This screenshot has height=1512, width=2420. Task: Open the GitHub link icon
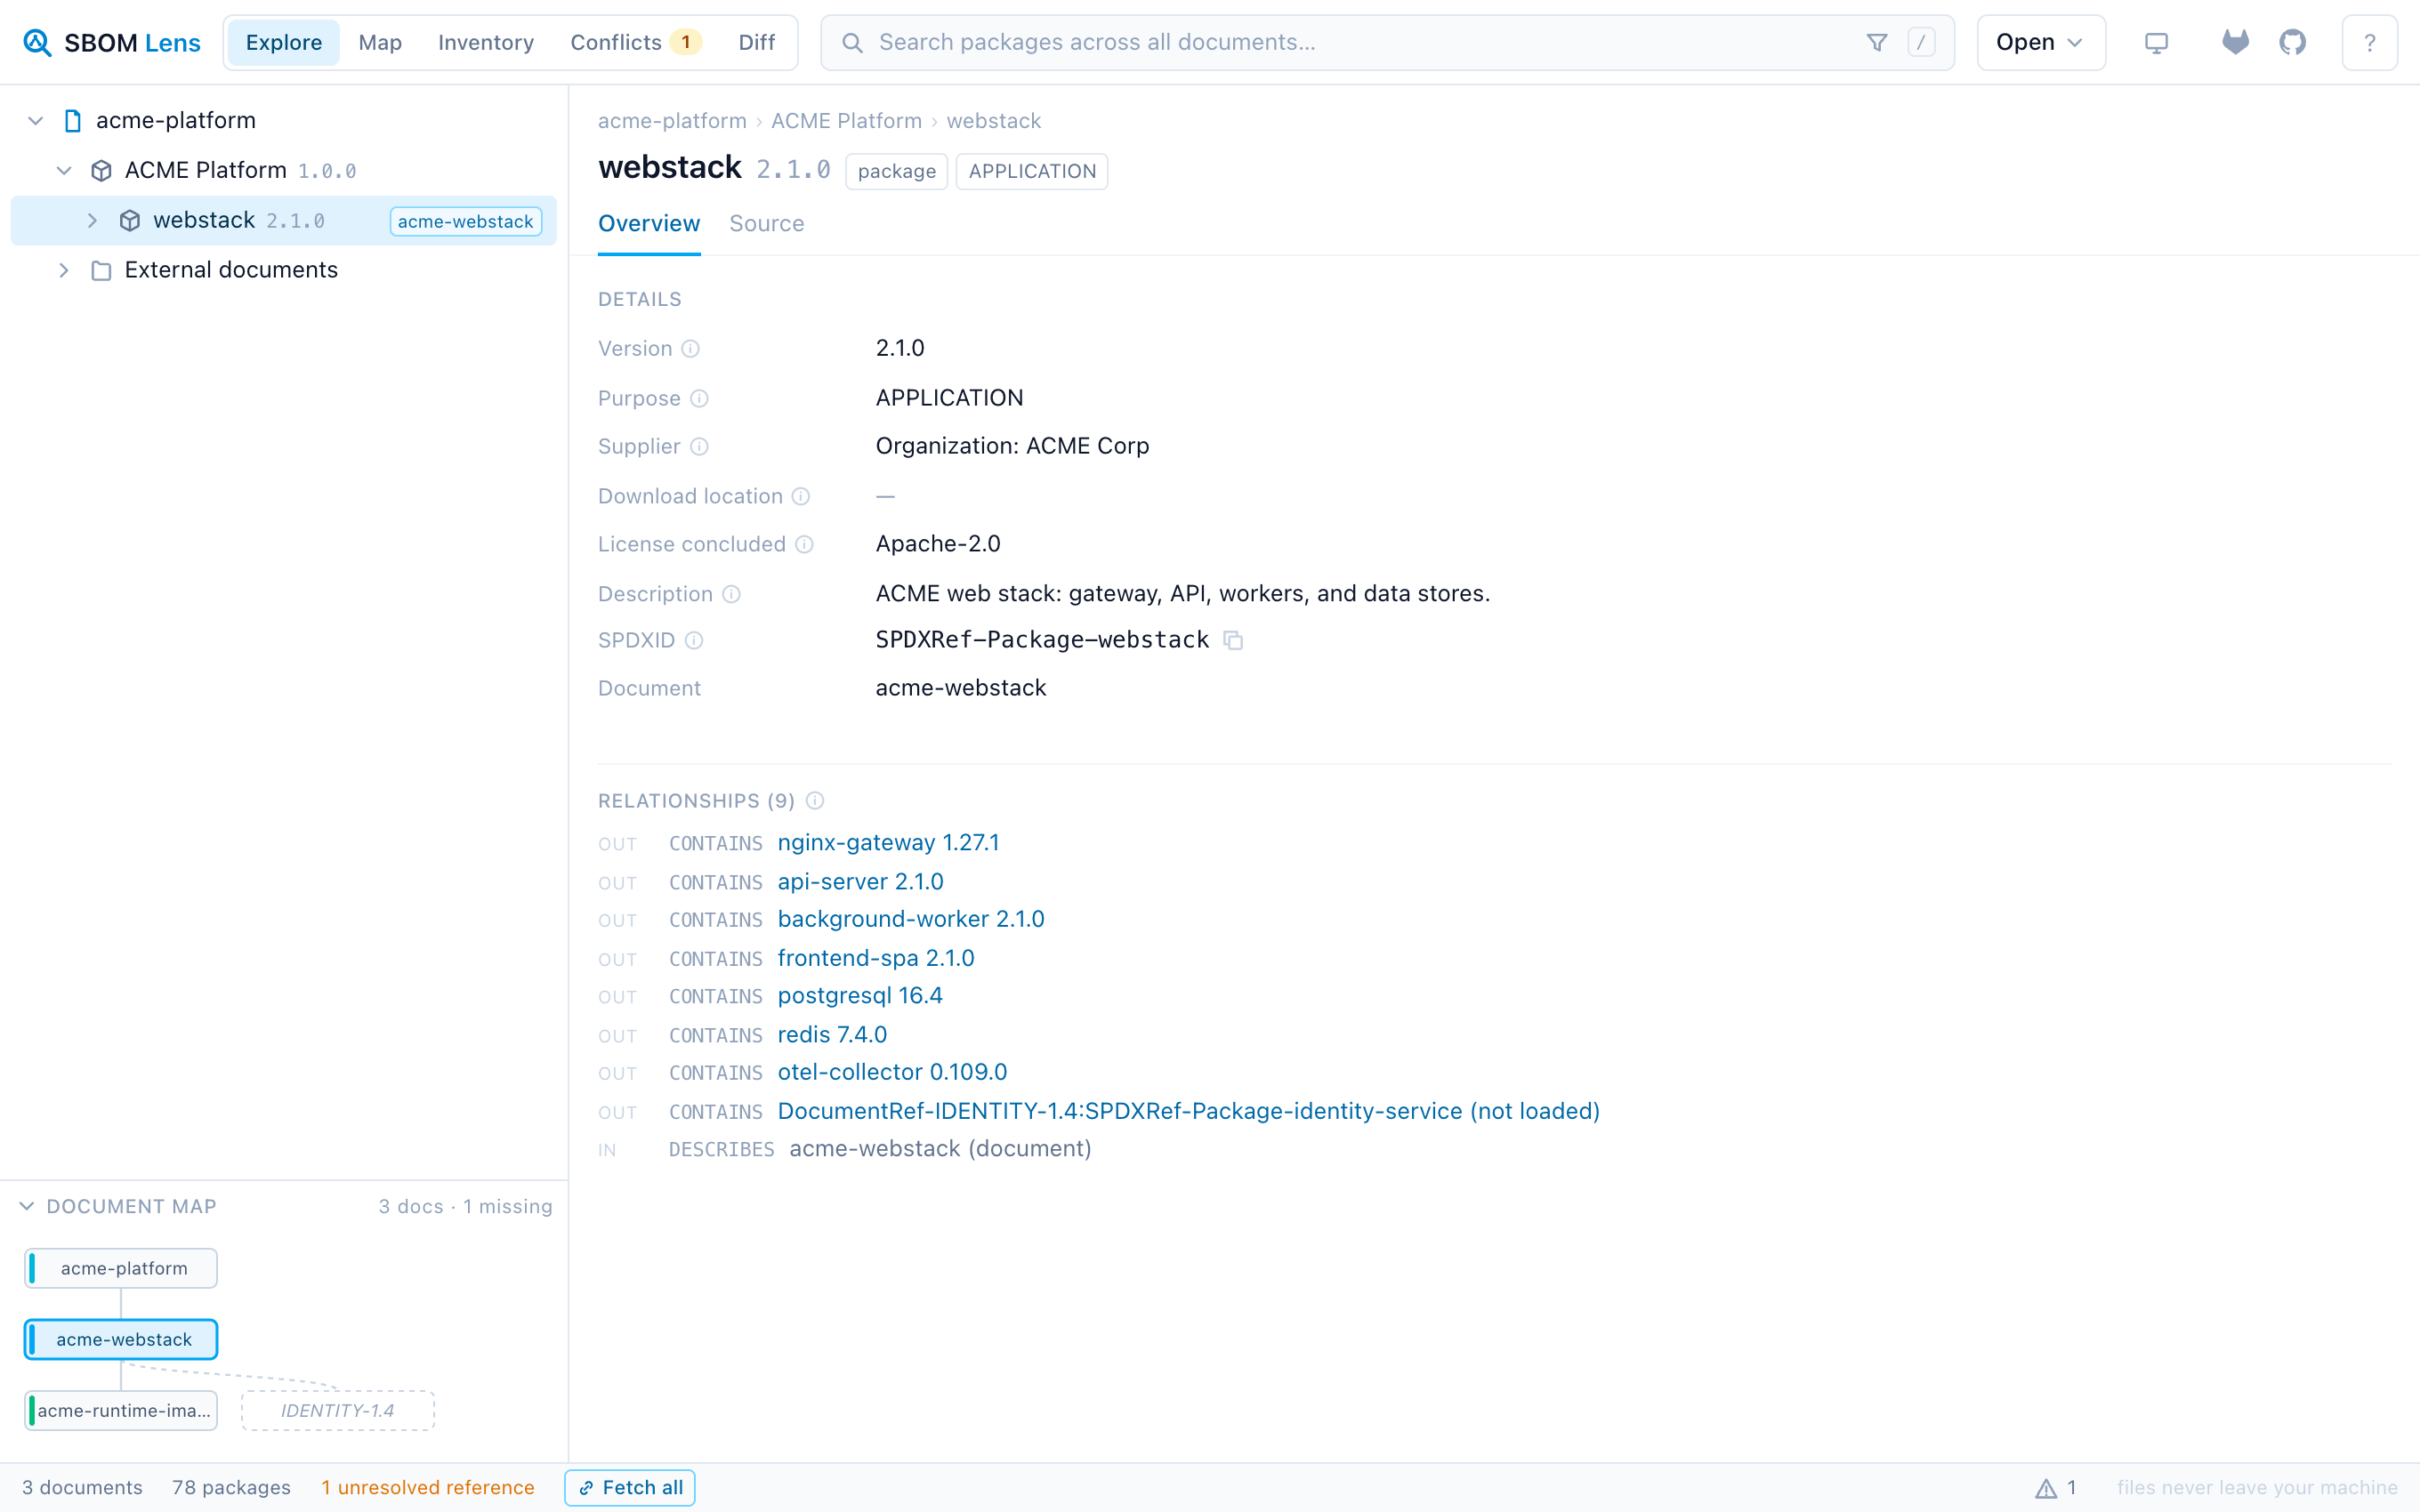coord(2292,42)
